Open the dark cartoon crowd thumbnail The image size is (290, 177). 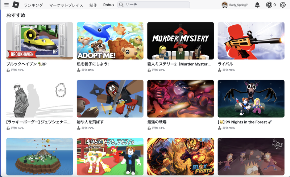251,156
